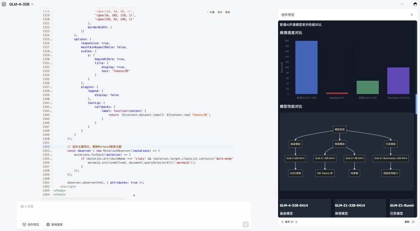Close the 创作预览 panel
This screenshot has height=231, width=420.
pos(412,15)
